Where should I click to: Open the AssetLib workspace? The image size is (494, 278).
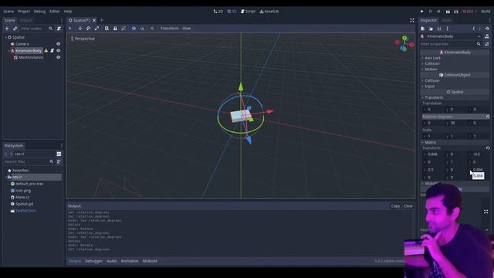pos(269,12)
